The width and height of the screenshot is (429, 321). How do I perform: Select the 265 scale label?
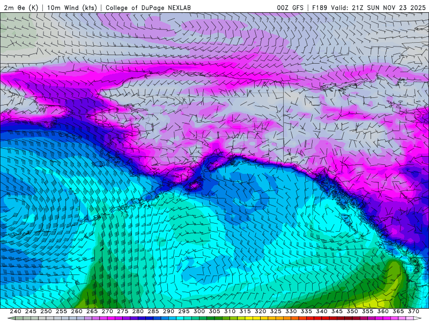click(x=92, y=311)
